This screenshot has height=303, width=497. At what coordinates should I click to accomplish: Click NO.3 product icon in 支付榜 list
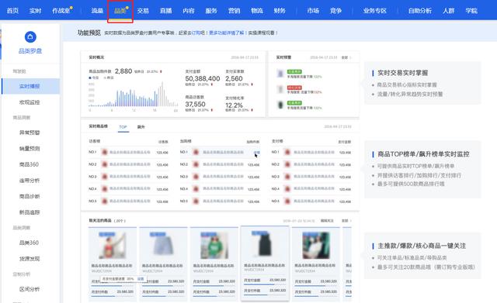point(287,177)
